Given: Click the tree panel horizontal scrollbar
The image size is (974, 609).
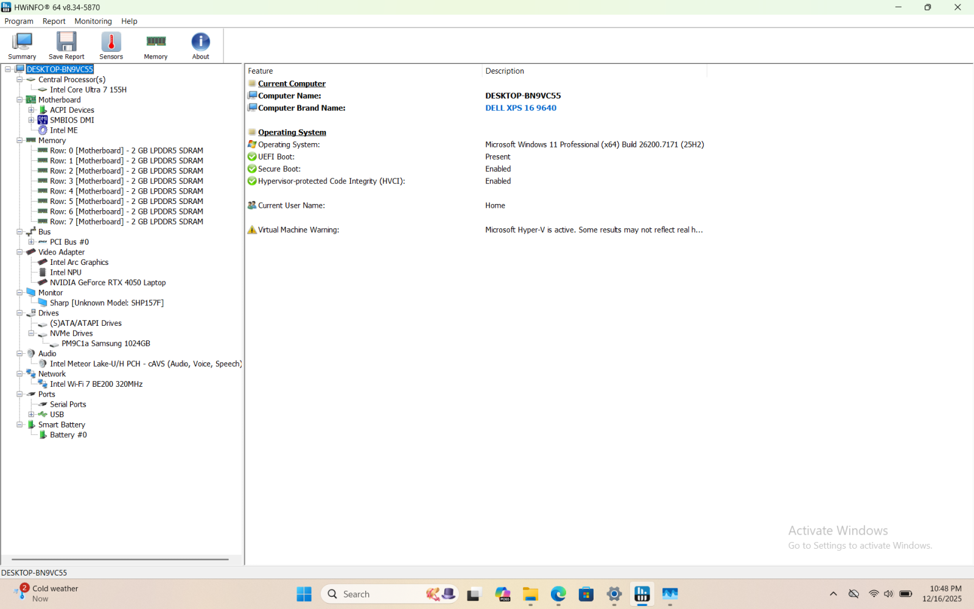Looking at the screenshot, I should 120,559.
